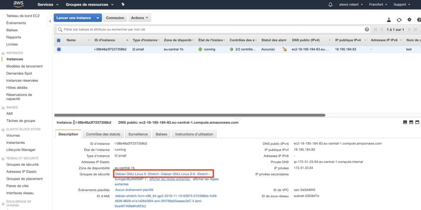The width and height of the screenshot is (421, 210).
Task: Open Groupes de ressources menu
Action: (x=89, y=5)
